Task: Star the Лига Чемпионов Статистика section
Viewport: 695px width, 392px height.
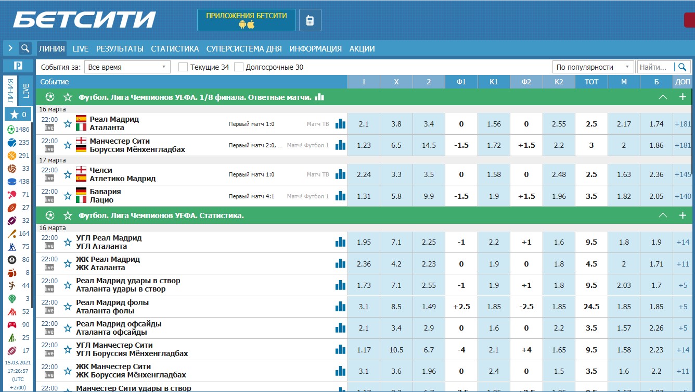Action: click(x=68, y=215)
